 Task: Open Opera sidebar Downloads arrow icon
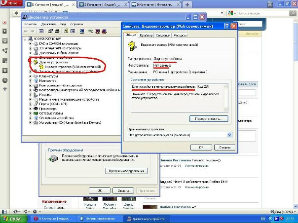[4, 60]
